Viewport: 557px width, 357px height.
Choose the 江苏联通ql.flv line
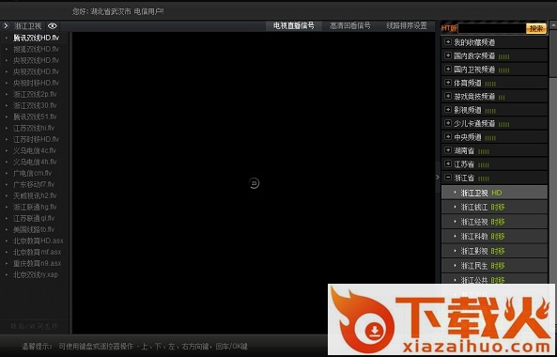tap(34, 218)
